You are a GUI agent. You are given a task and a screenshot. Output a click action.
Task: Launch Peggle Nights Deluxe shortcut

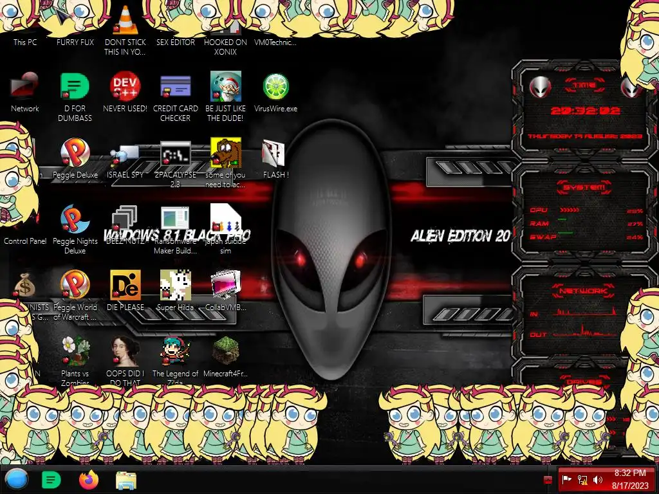(x=75, y=219)
